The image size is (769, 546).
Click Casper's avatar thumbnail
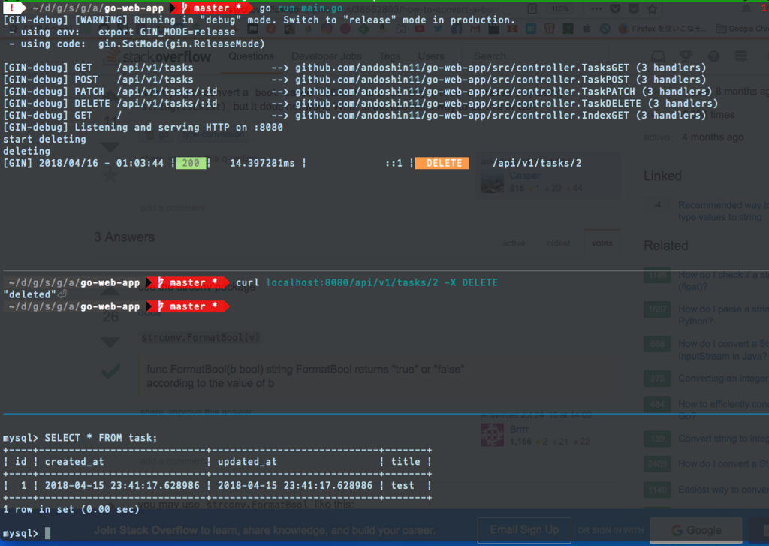click(492, 181)
